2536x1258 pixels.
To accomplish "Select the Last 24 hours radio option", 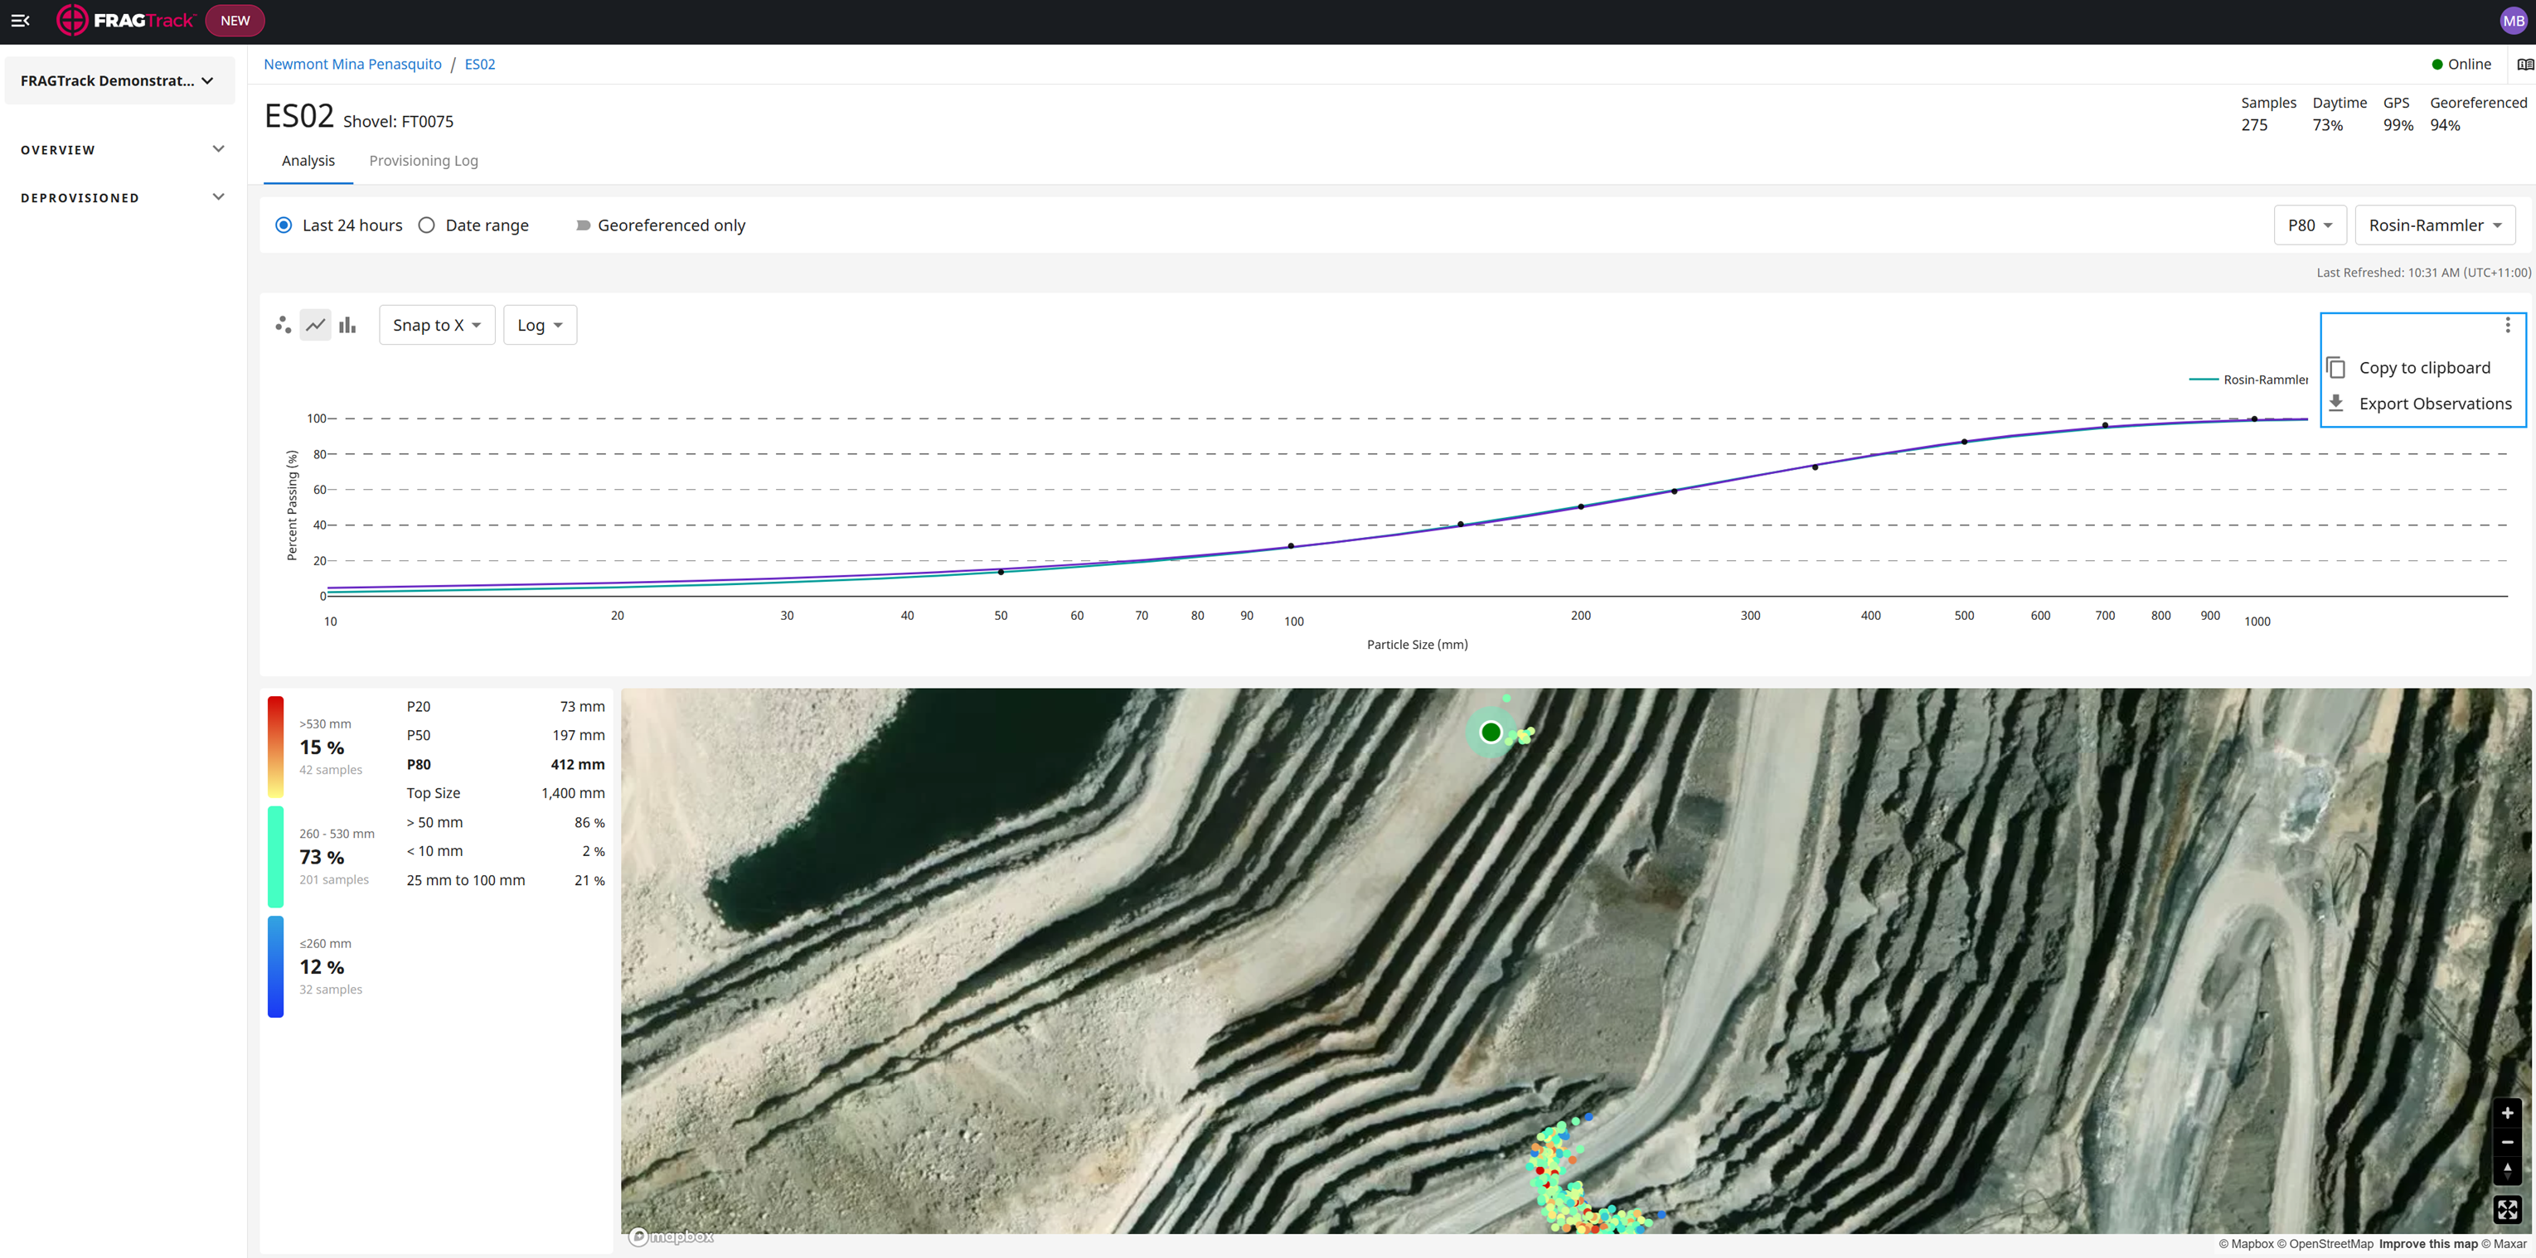I will [284, 225].
